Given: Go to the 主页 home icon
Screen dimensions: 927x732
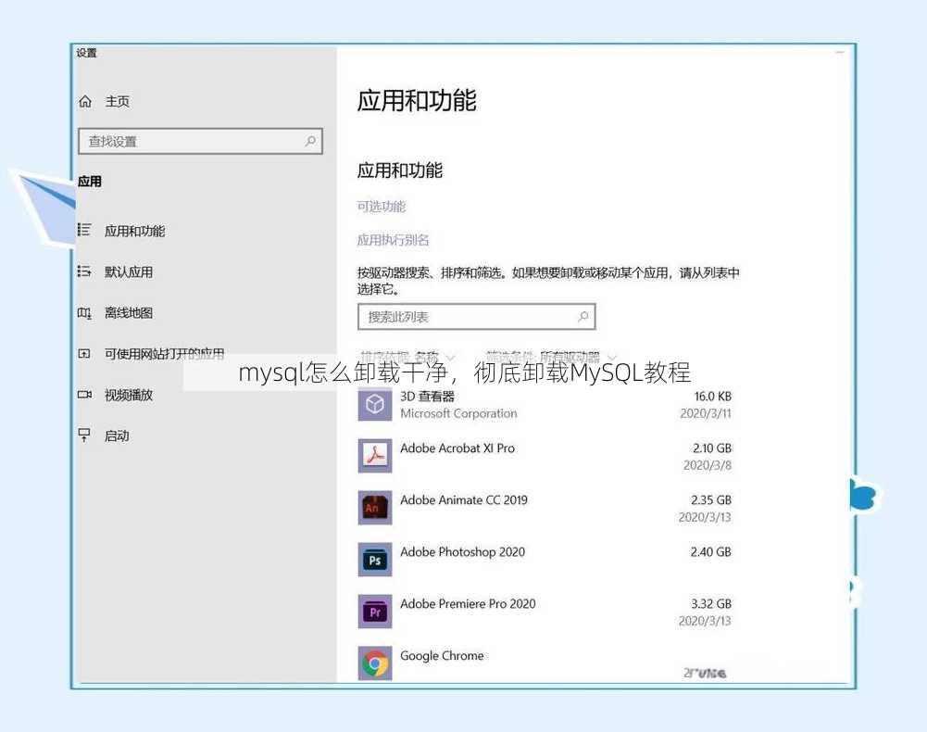Looking at the screenshot, I should 86,102.
